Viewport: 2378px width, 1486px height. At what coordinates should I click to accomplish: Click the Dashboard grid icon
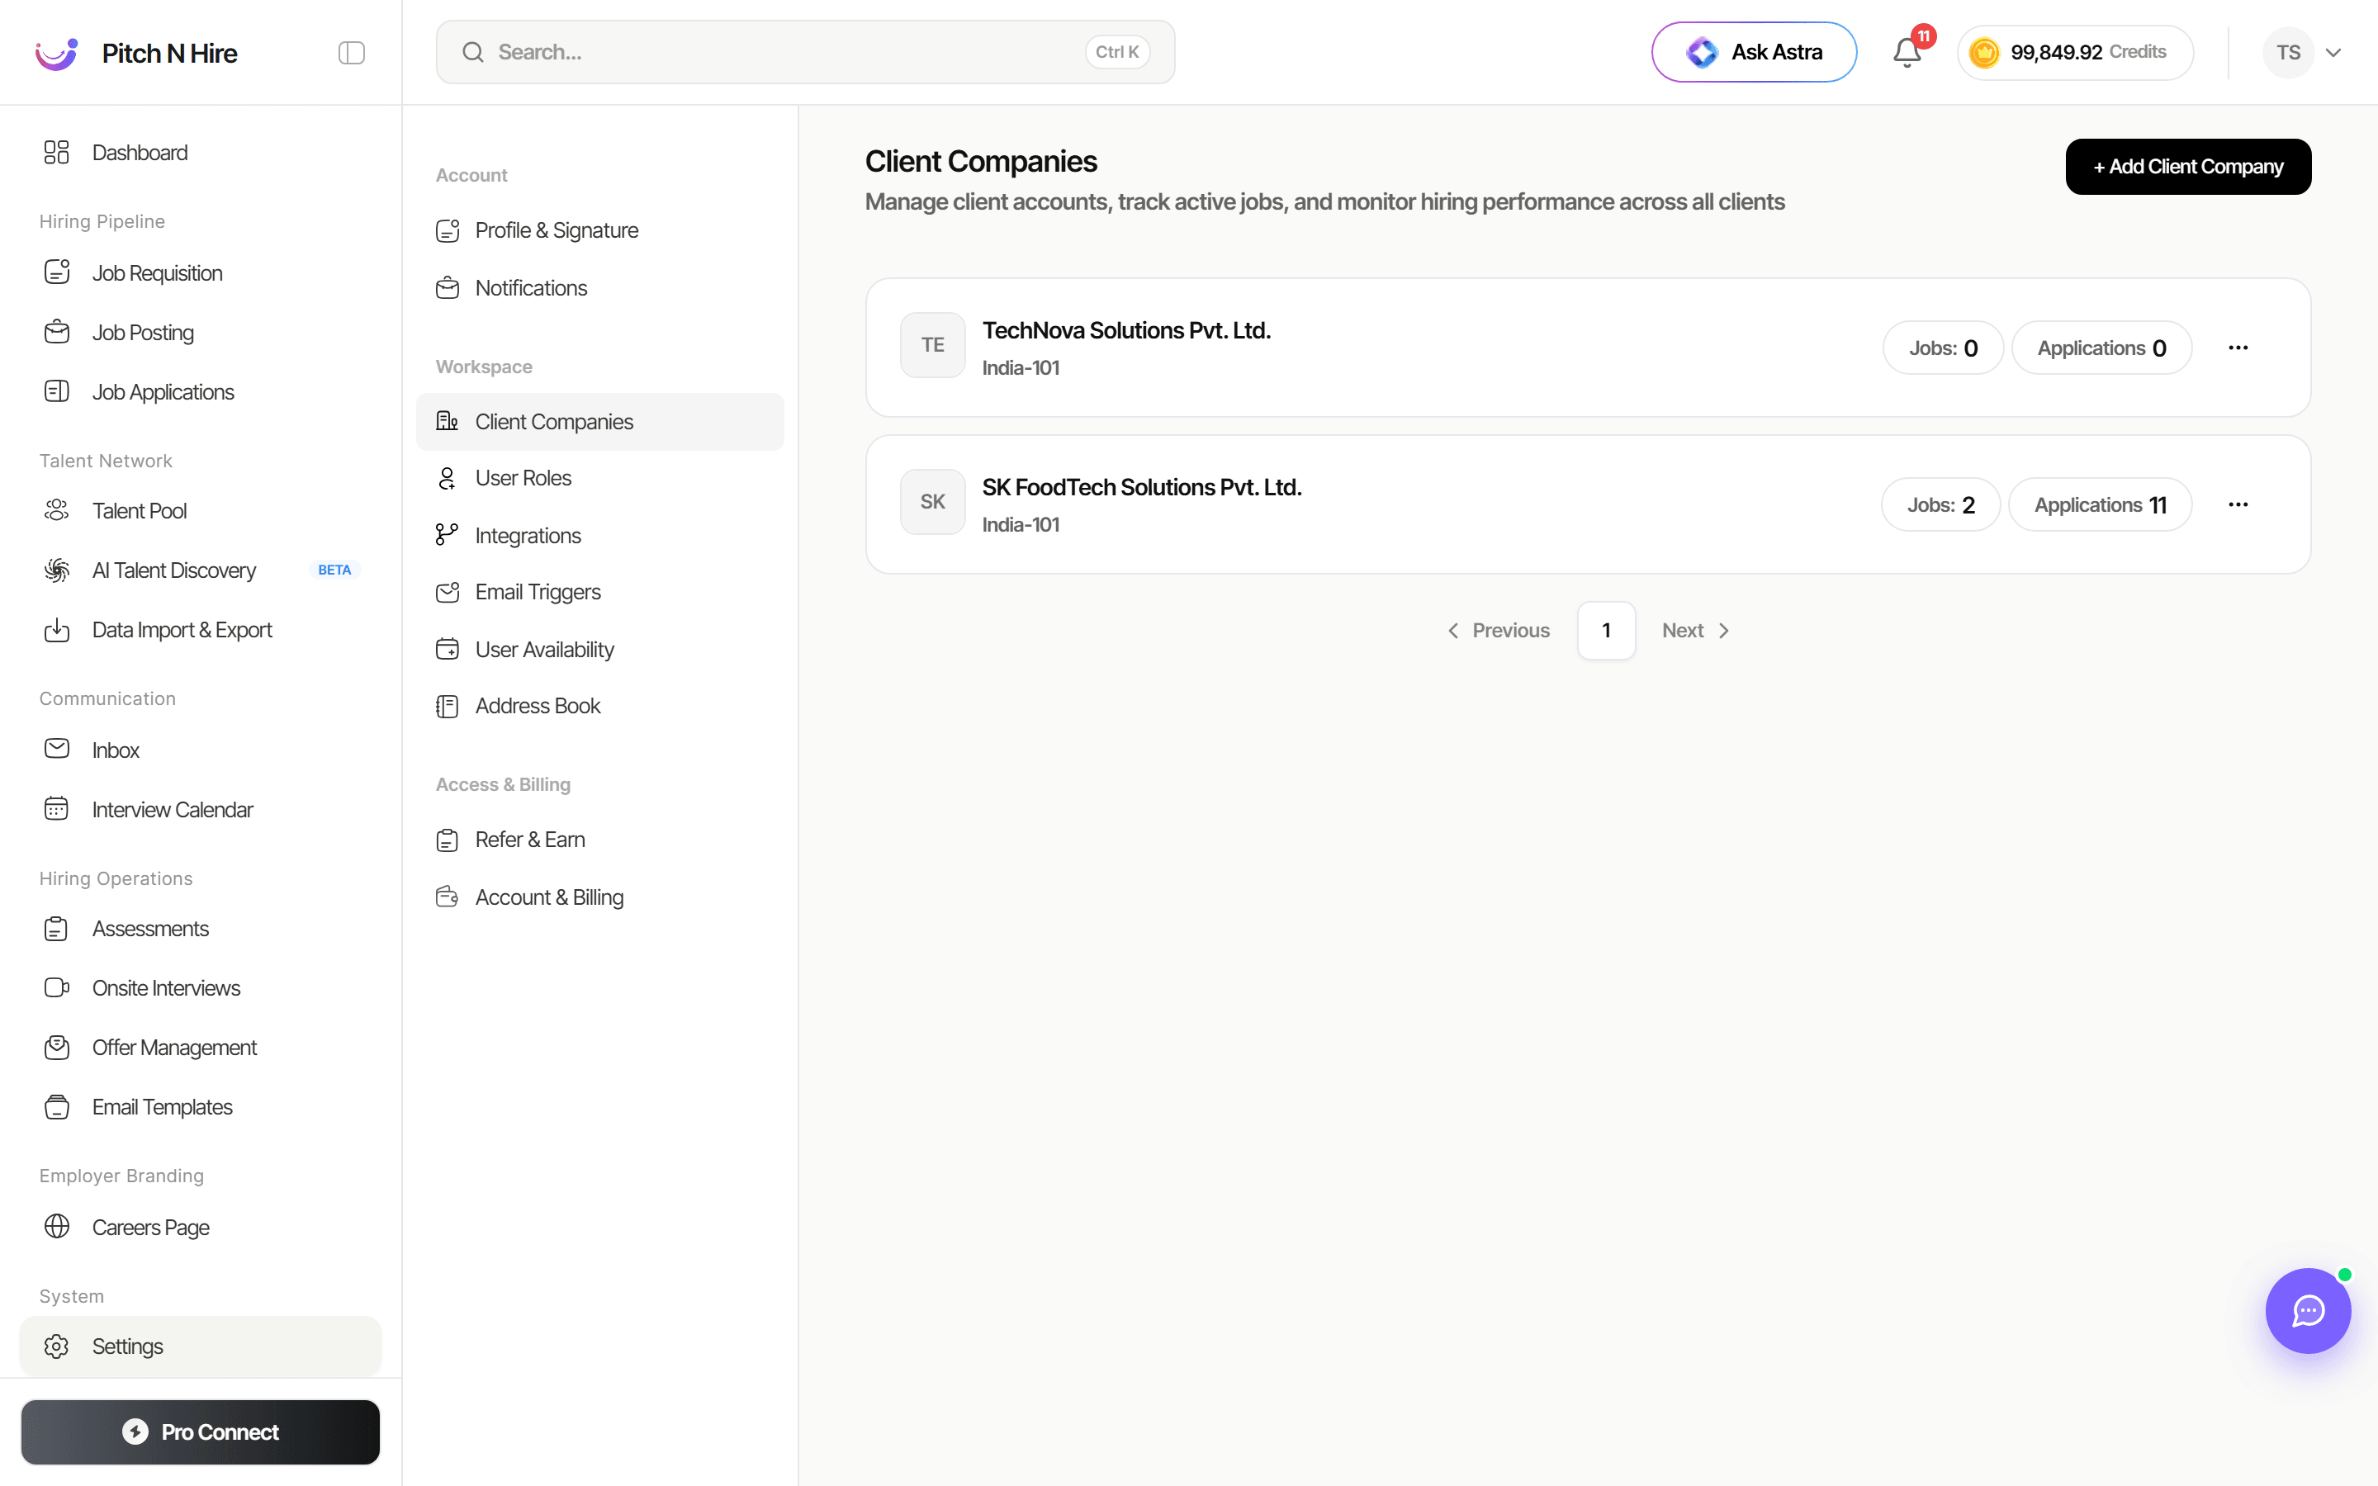point(57,153)
